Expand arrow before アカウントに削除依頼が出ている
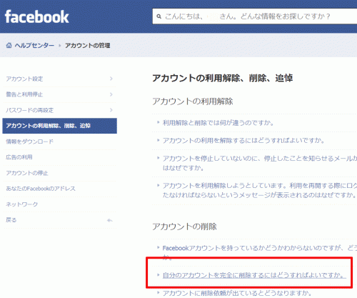 pyautogui.click(x=158, y=292)
